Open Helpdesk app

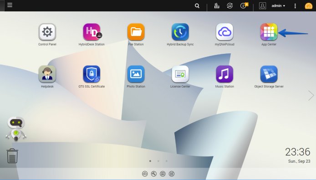coord(47,74)
